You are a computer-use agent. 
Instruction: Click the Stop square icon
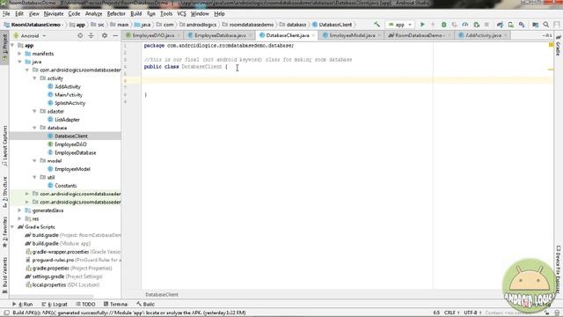(x=486, y=25)
